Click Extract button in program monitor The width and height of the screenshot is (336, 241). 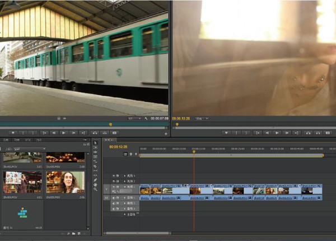(x=318, y=133)
